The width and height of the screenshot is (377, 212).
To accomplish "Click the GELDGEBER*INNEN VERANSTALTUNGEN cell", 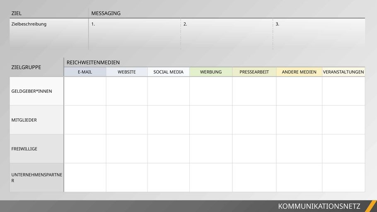I will [343, 91].
